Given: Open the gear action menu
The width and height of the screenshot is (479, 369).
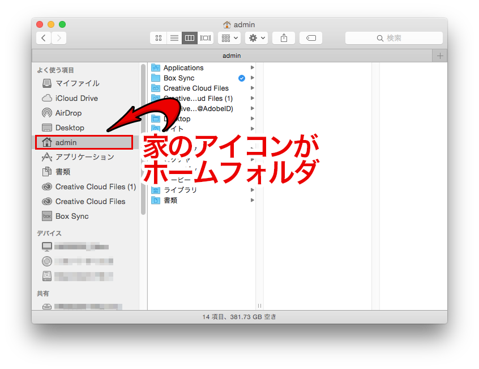Looking at the screenshot, I should [x=256, y=38].
